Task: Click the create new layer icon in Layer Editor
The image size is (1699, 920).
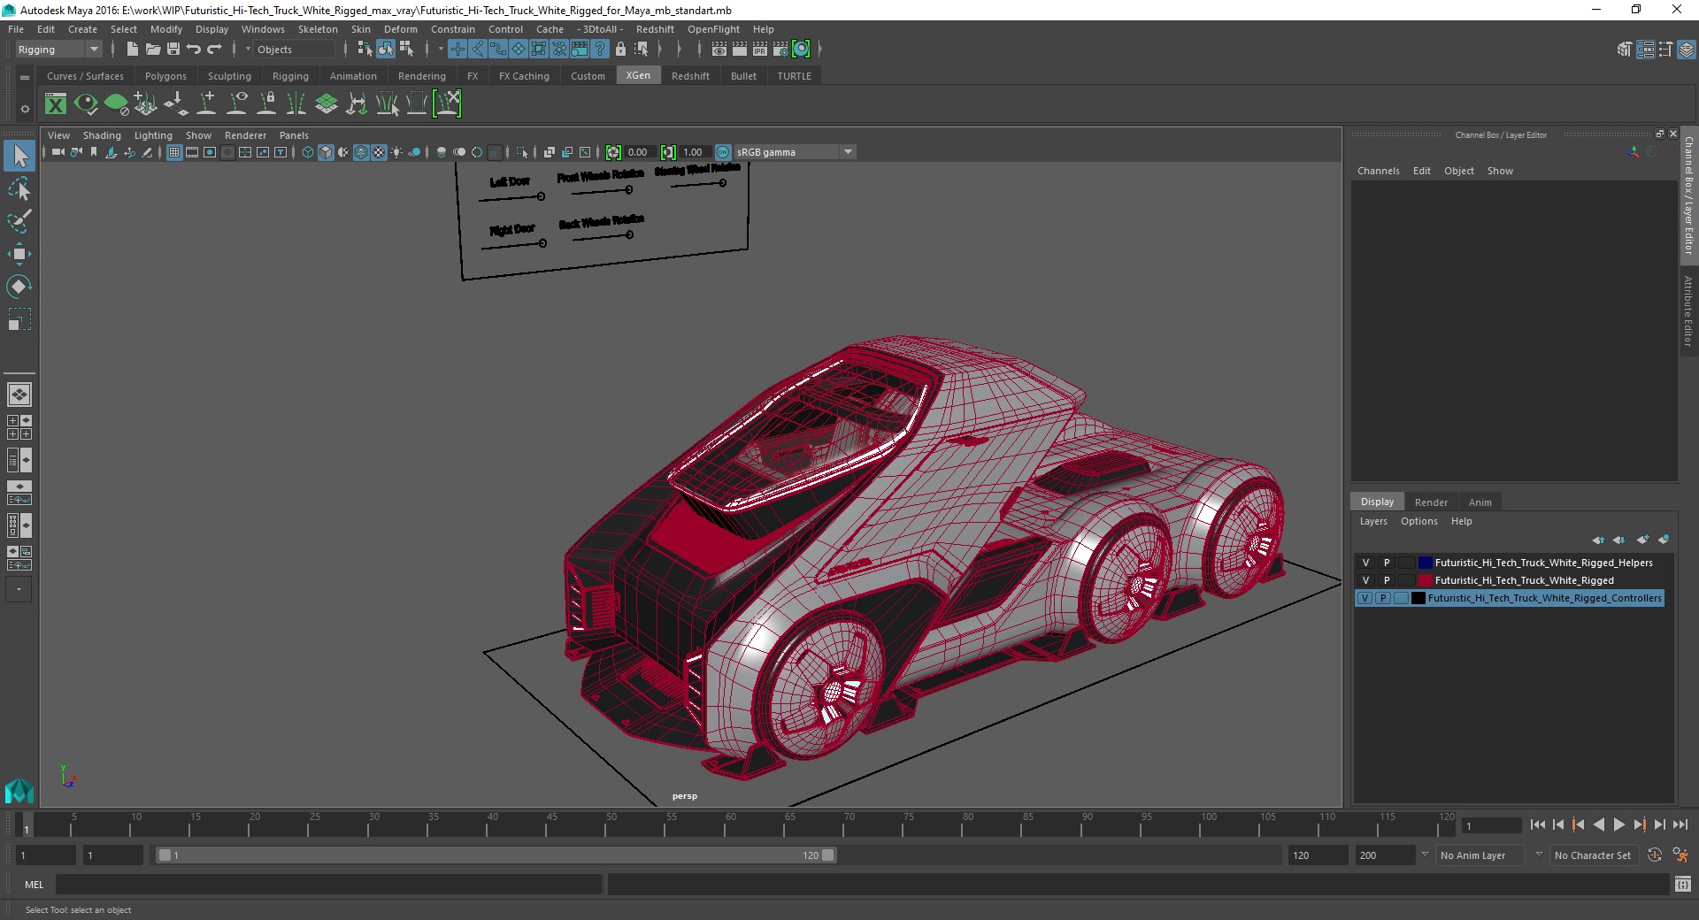Action: tap(1642, 540)
